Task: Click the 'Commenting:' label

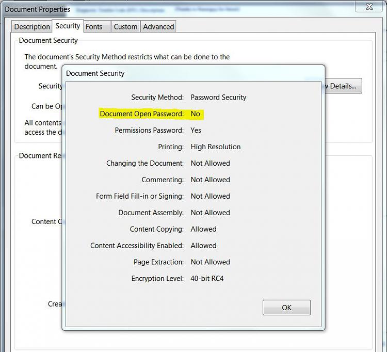Action: (x=163, y=180)
